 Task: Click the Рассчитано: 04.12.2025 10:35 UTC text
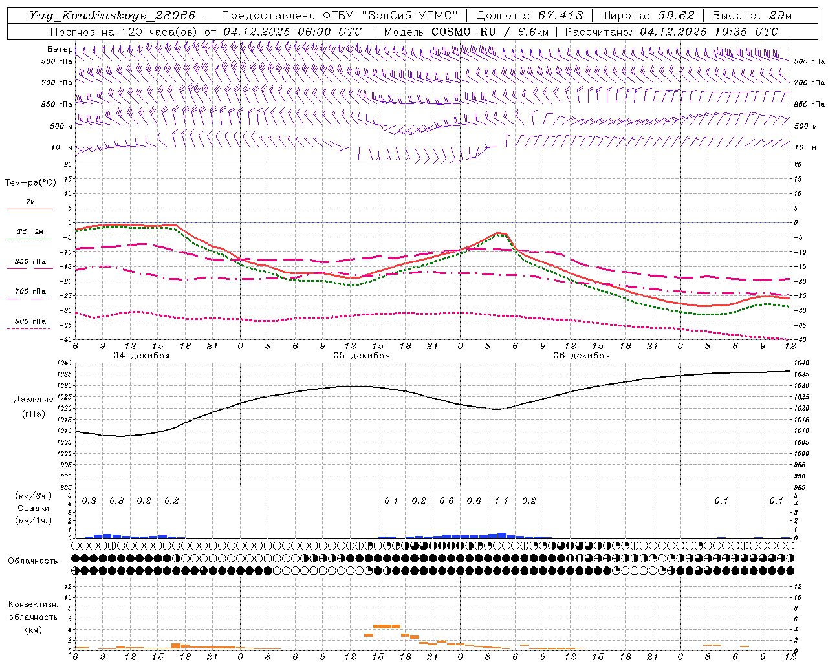[671, 32]
